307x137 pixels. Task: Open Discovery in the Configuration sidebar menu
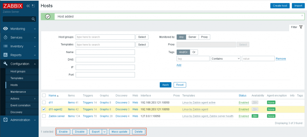point(16,112)
